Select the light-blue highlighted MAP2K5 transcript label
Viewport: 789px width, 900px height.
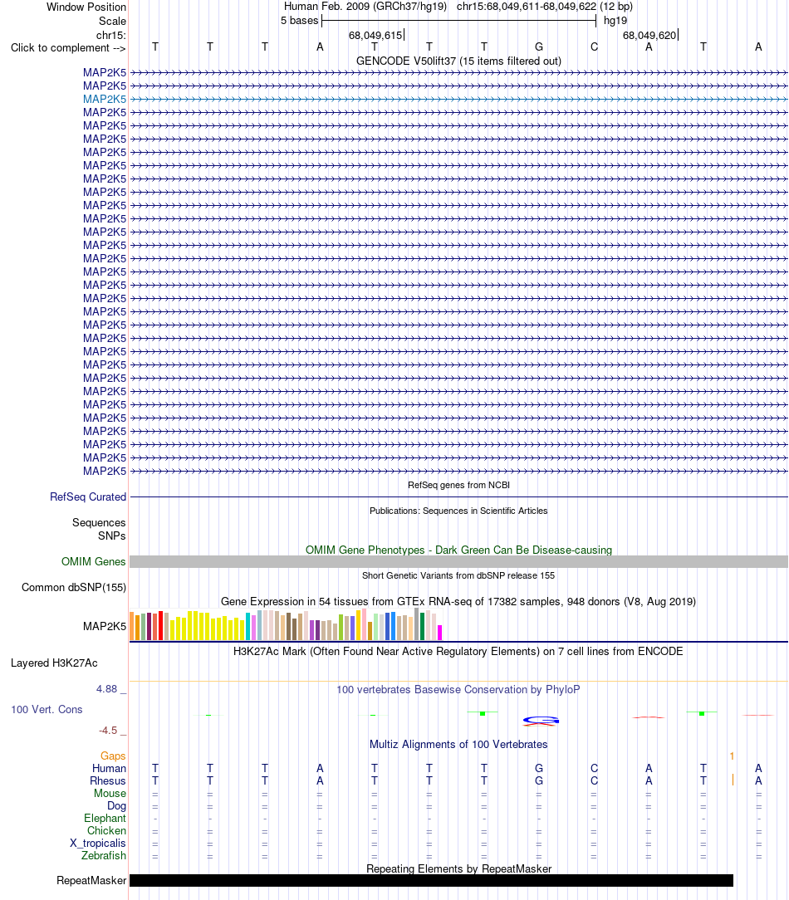point(105,100)
